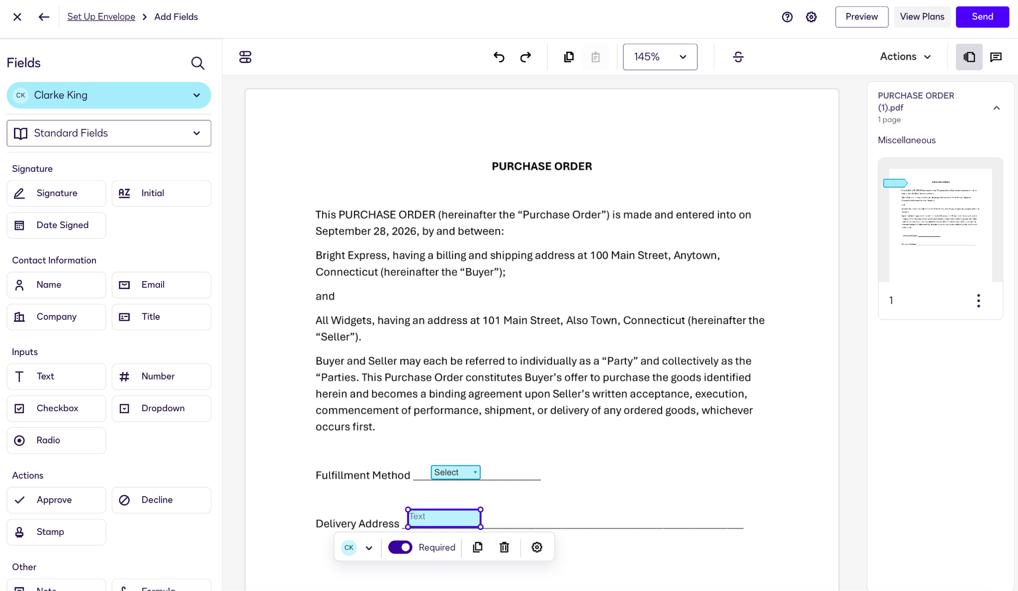Screen dimensions: 1018x591
Task: Click the recipient view icon in the toolbar
Action: (x=246, y=57)
